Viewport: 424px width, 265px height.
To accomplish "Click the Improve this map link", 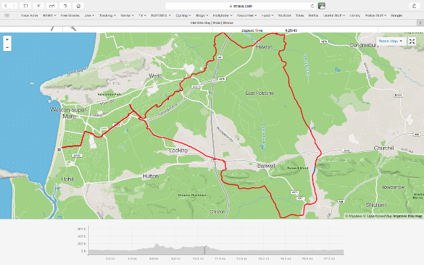I will point(407,216).
